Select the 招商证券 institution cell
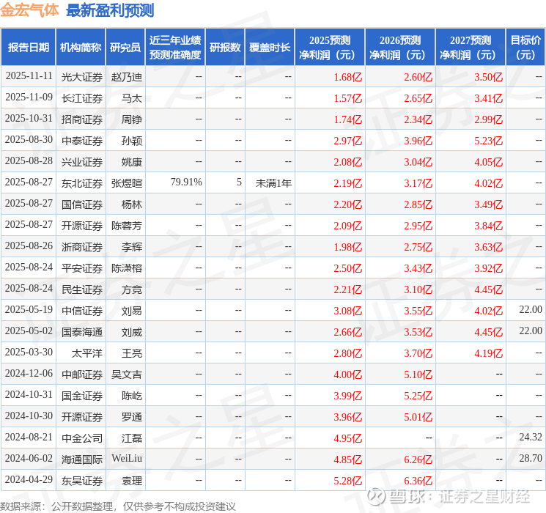This screenshot has height=513, width=546. (x=82, y=119)
